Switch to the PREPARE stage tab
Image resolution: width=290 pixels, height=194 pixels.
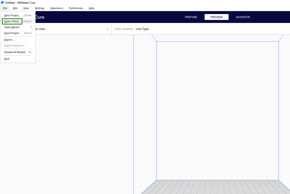[x=191, y=17]
